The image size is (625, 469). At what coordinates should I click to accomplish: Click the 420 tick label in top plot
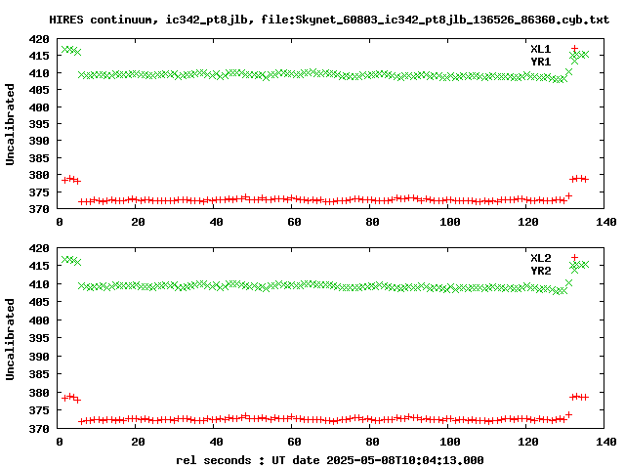coord(39,39)
